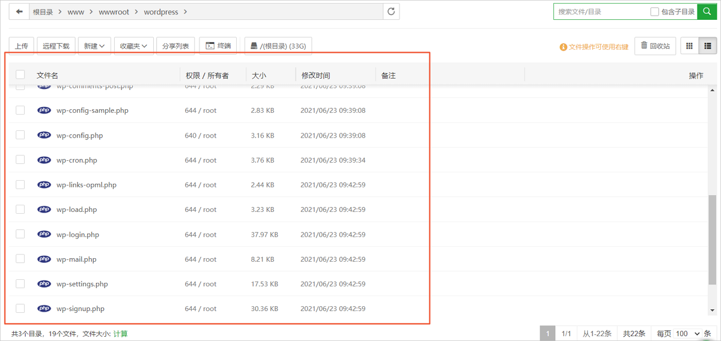
Task: Focus the 搜索文件/目录 search field
Action: 601,11
